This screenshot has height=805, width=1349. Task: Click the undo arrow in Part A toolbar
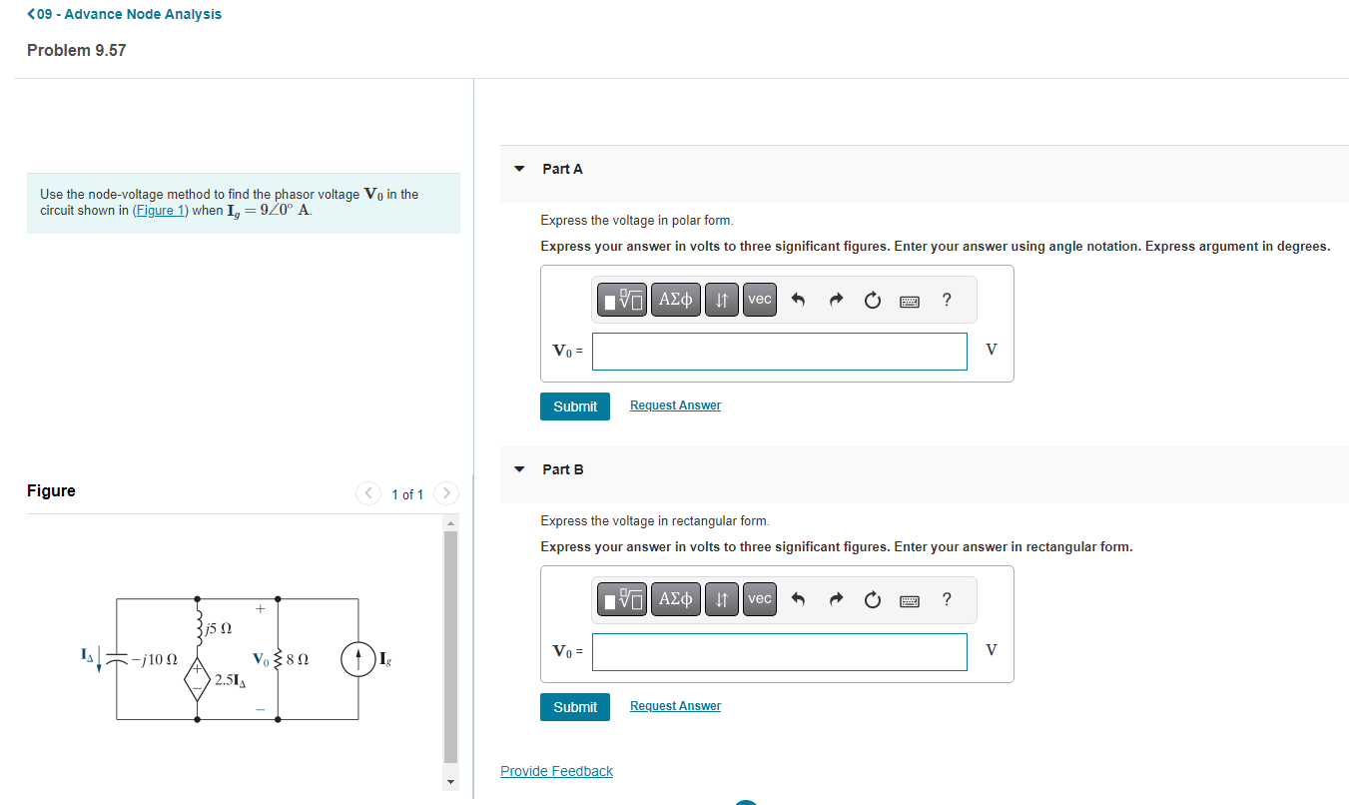click(800, 299)
